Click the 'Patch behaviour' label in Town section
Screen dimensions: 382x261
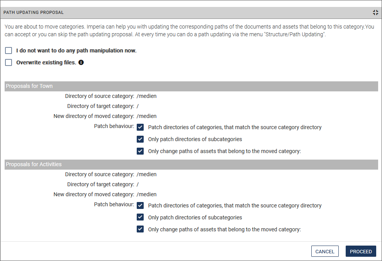pos(114,126)
